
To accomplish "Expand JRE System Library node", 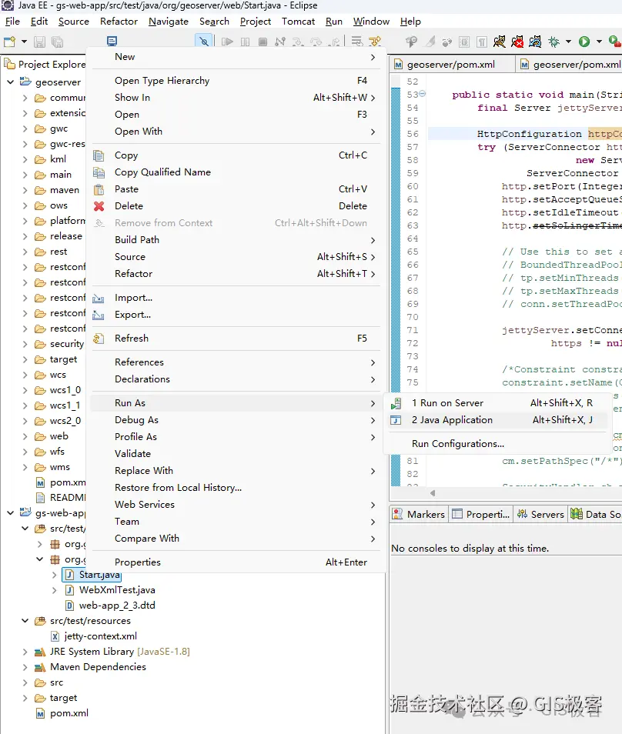I will coord(25,652).
